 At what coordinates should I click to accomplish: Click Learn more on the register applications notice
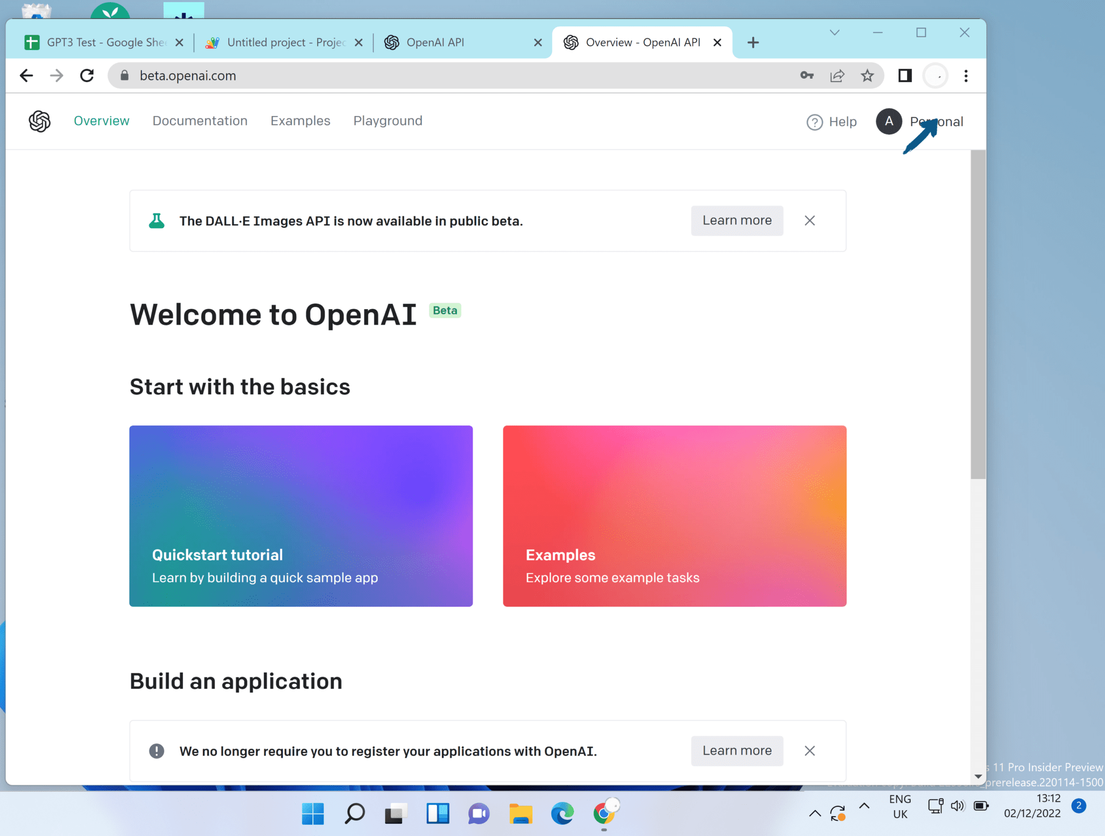pyautogui.click(x=736, y=751)
